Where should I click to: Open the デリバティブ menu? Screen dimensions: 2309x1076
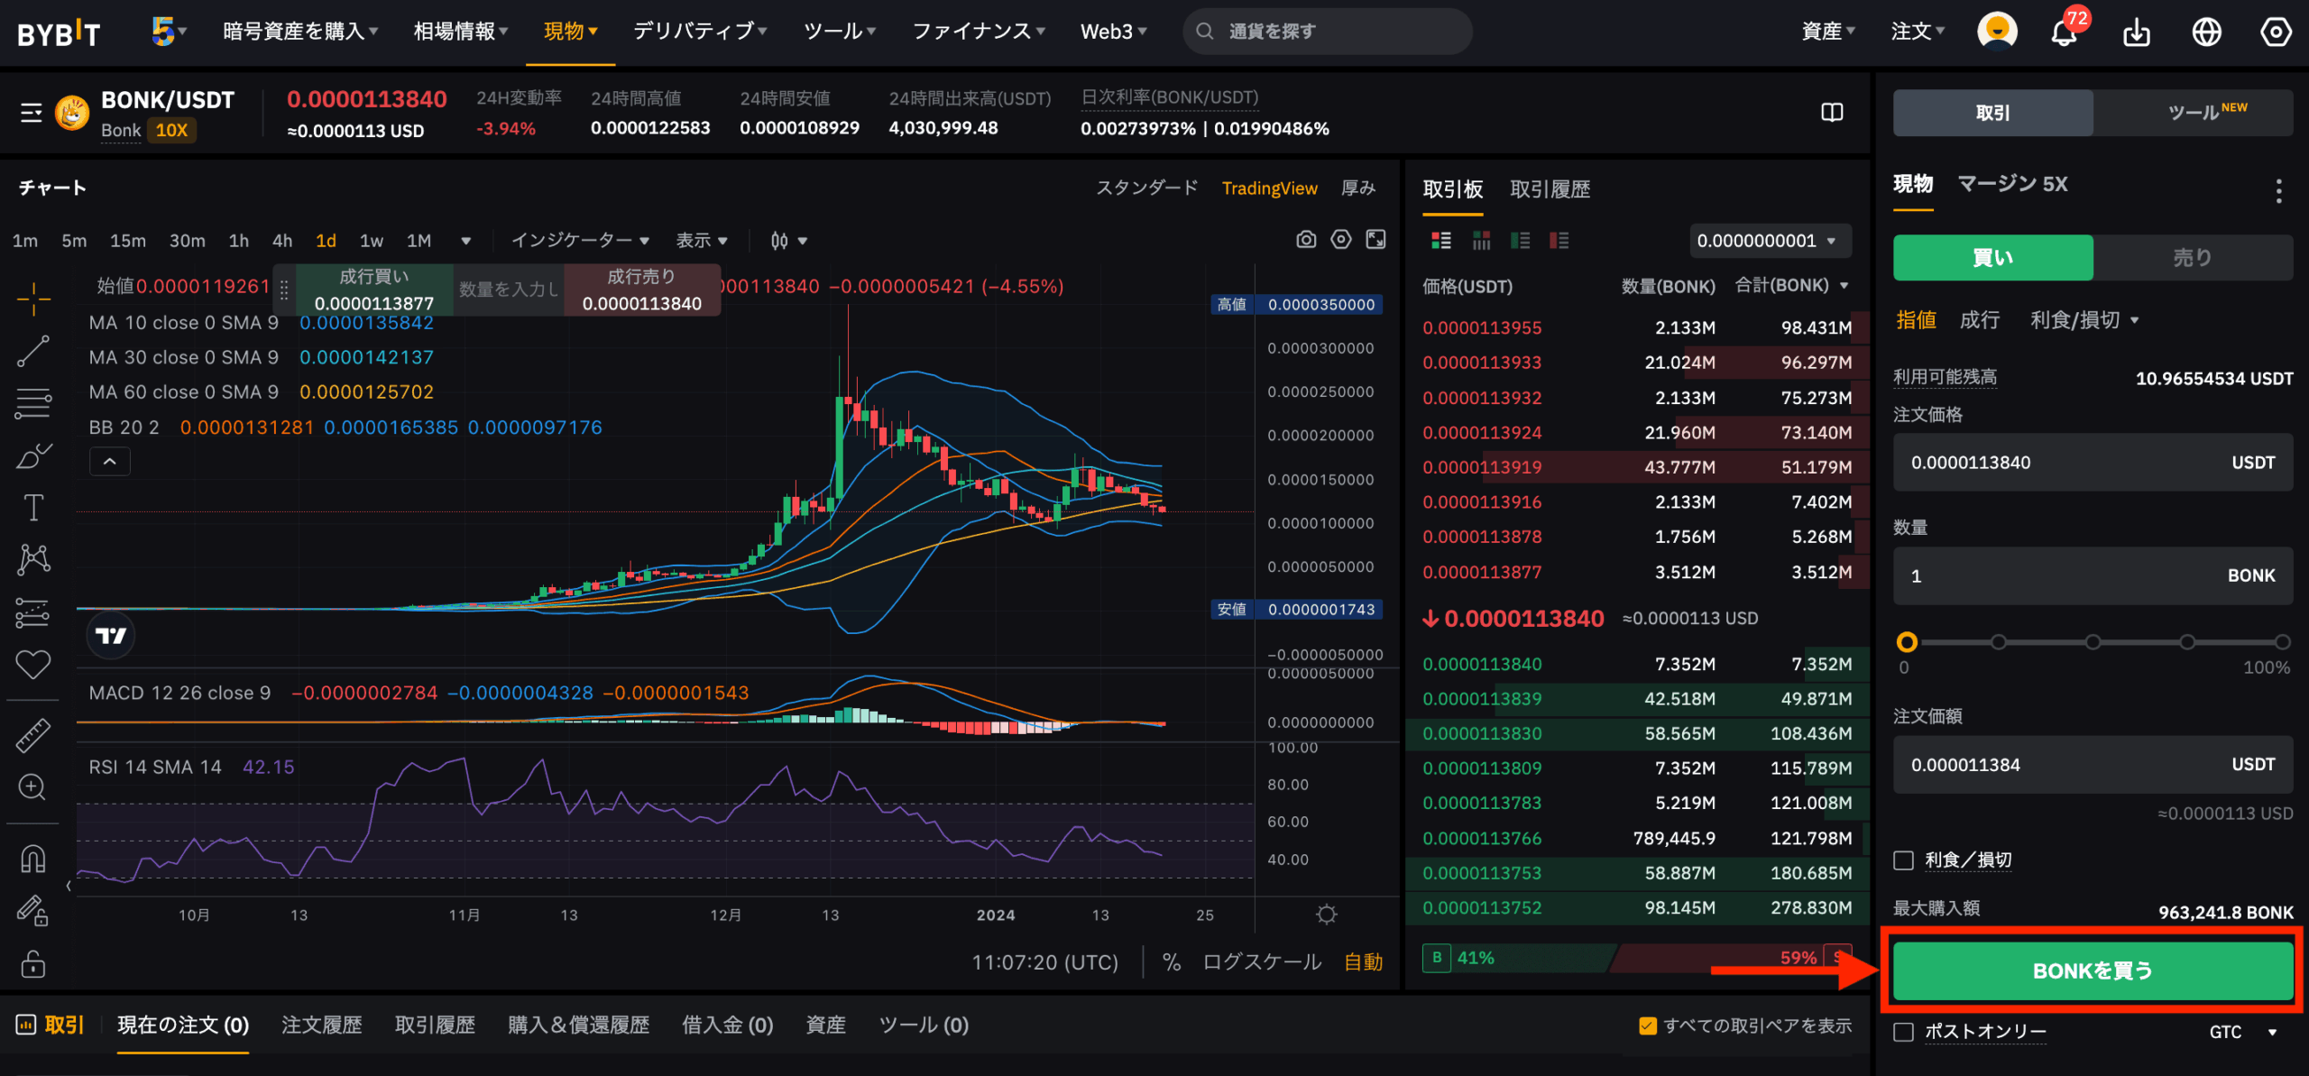(700, 32)
